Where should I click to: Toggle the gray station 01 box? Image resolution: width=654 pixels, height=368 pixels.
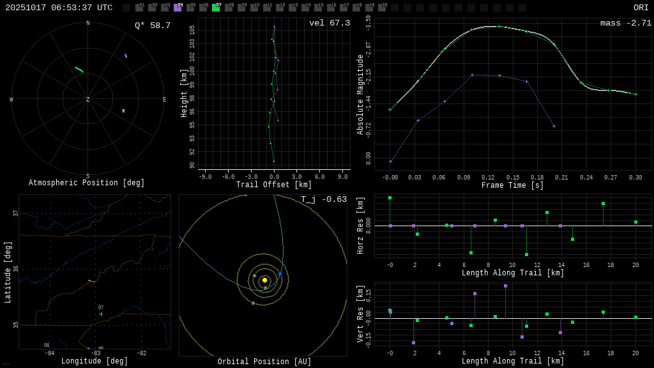[x=139, y=8]
